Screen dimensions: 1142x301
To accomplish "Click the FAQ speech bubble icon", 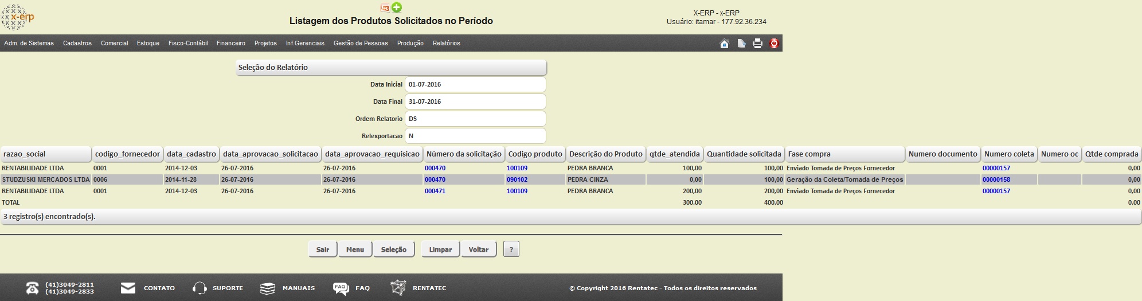I will click(x=341, y=288).
